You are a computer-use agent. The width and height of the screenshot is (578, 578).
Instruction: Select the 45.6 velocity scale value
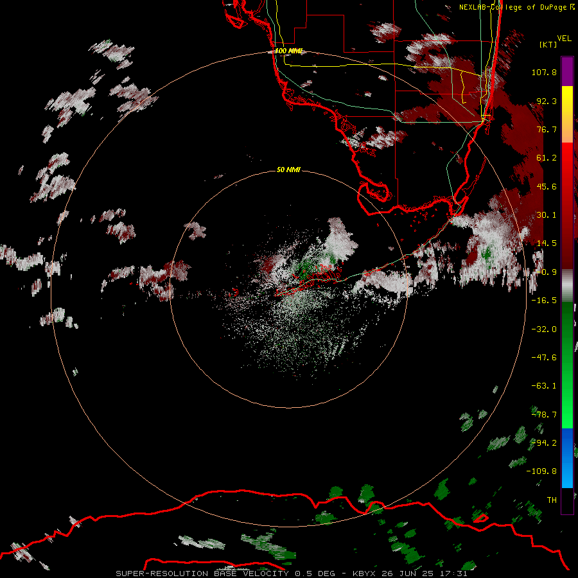[547, 186]
